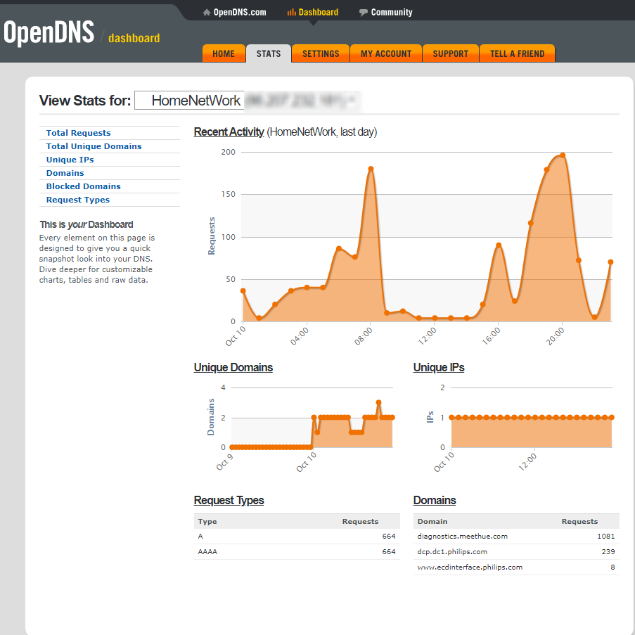Click the Recent Activity data point nearest 200
The height and width of the screenshot is (635, 635).
563,155
